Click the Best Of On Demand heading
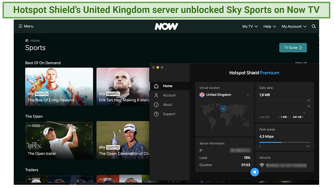This screenshot has height=188, width=334. pos(43,63)
